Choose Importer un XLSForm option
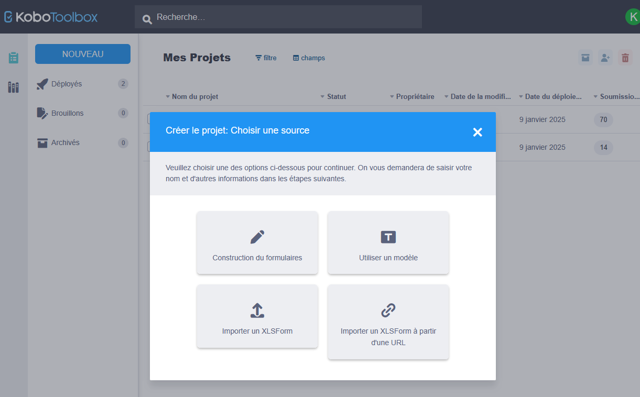Image resolution: width=640 pixels, height=397 pixels. (x=257, y=316)
